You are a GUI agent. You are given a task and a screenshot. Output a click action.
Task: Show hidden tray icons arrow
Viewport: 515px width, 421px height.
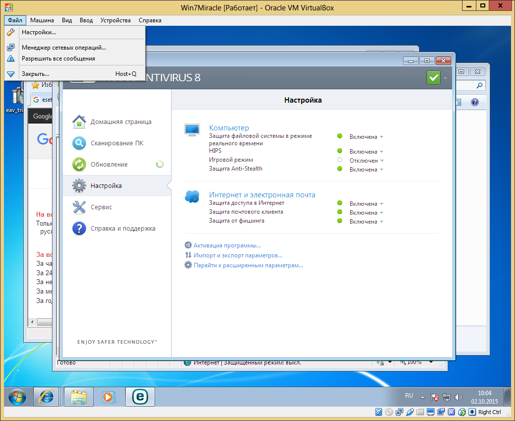(x=423, y=397)
